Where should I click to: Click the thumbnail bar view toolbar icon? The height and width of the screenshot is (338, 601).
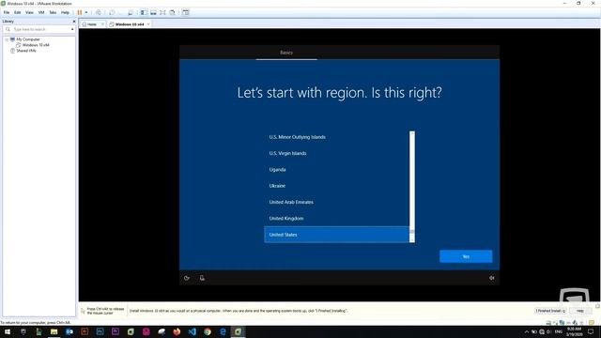[153, 12]
